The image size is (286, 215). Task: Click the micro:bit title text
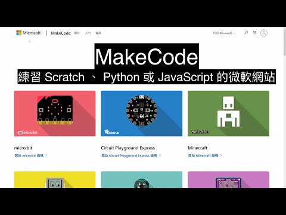[x=23, y=148]
